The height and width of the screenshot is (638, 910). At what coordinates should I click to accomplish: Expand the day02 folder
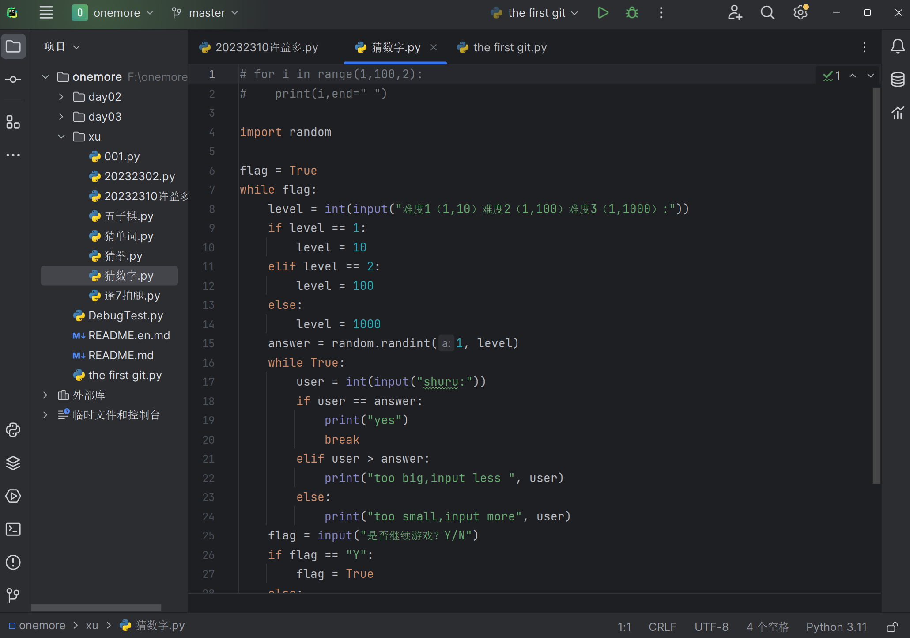click(61, 97)
